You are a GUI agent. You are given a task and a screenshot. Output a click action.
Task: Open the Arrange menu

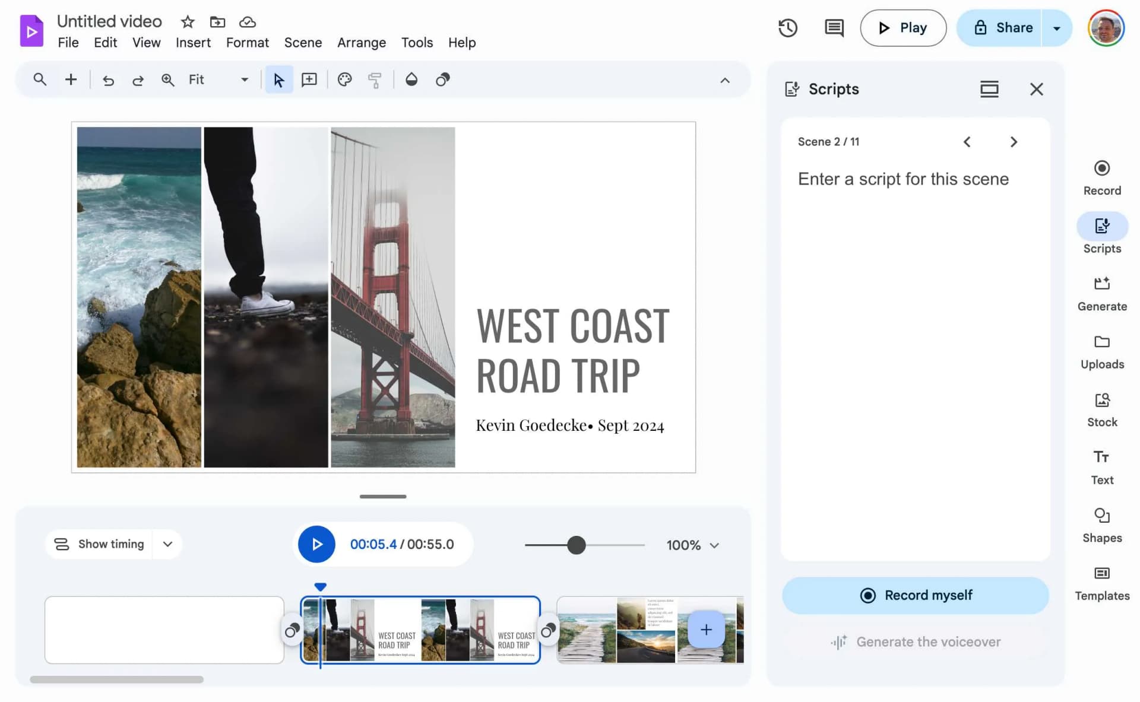click(x=361, y=43)
